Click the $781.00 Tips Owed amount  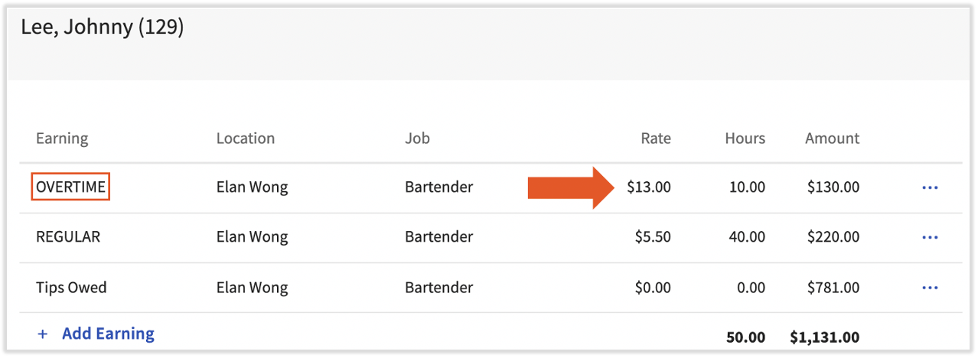(x=833, y=288)
